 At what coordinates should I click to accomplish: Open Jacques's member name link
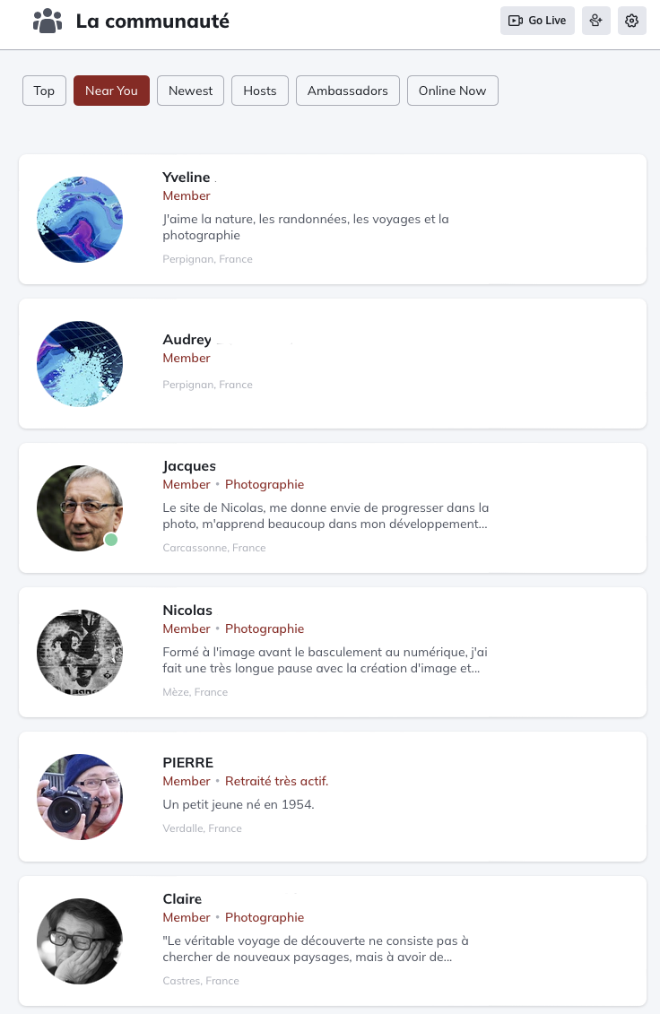click(x=189, y=466)
